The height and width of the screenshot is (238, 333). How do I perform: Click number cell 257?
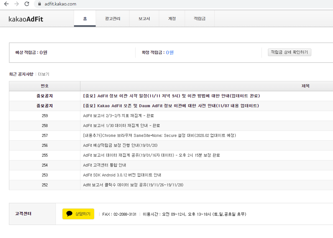[45, 136]
